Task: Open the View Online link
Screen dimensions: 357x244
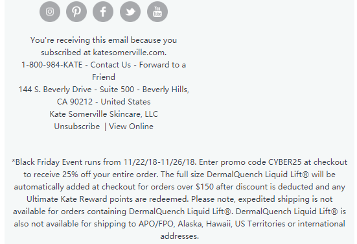Action: (131, 127)
